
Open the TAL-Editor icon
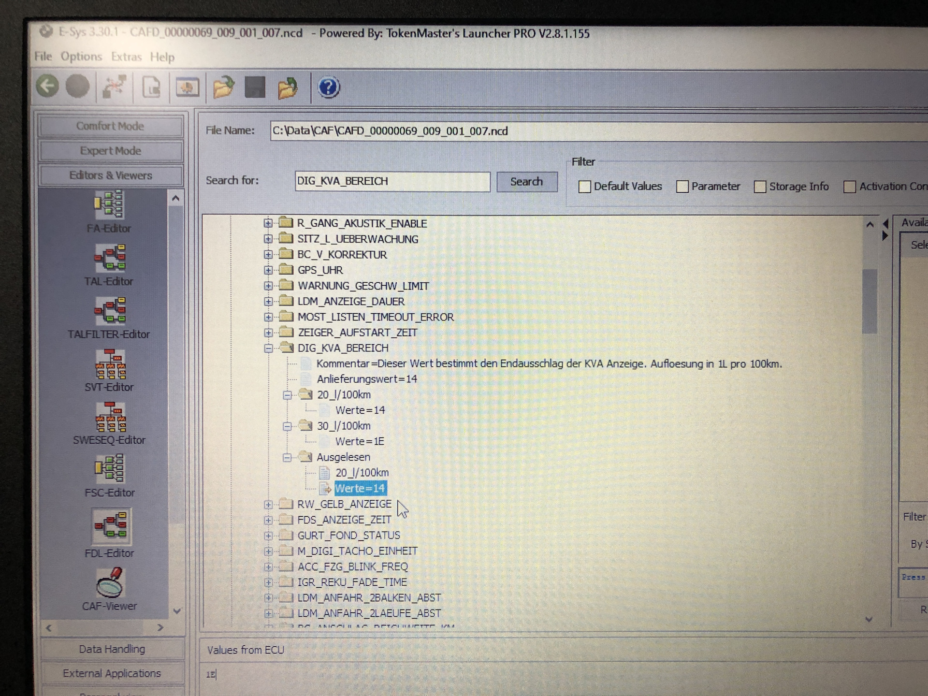click(110, 258)
